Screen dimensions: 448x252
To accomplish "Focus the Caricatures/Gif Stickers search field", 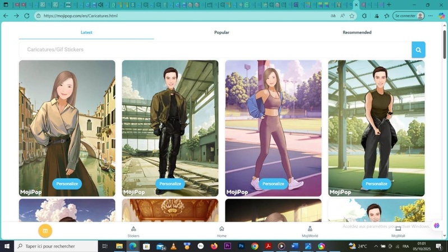I will 213,50.
